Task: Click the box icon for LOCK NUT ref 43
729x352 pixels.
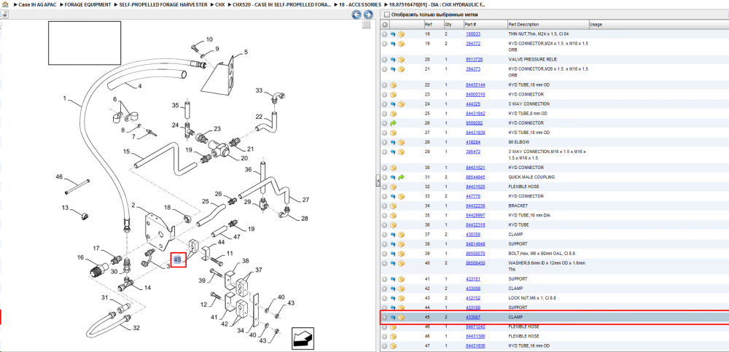Action: (401, 298)
